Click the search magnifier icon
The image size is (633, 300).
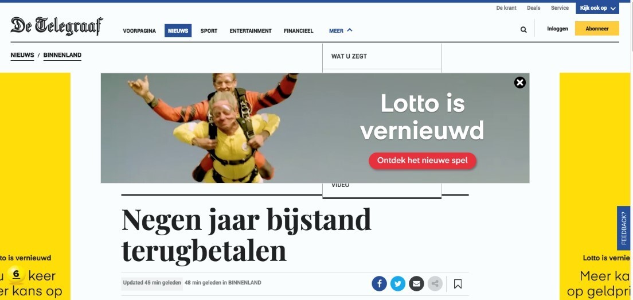tap(523, 29)
